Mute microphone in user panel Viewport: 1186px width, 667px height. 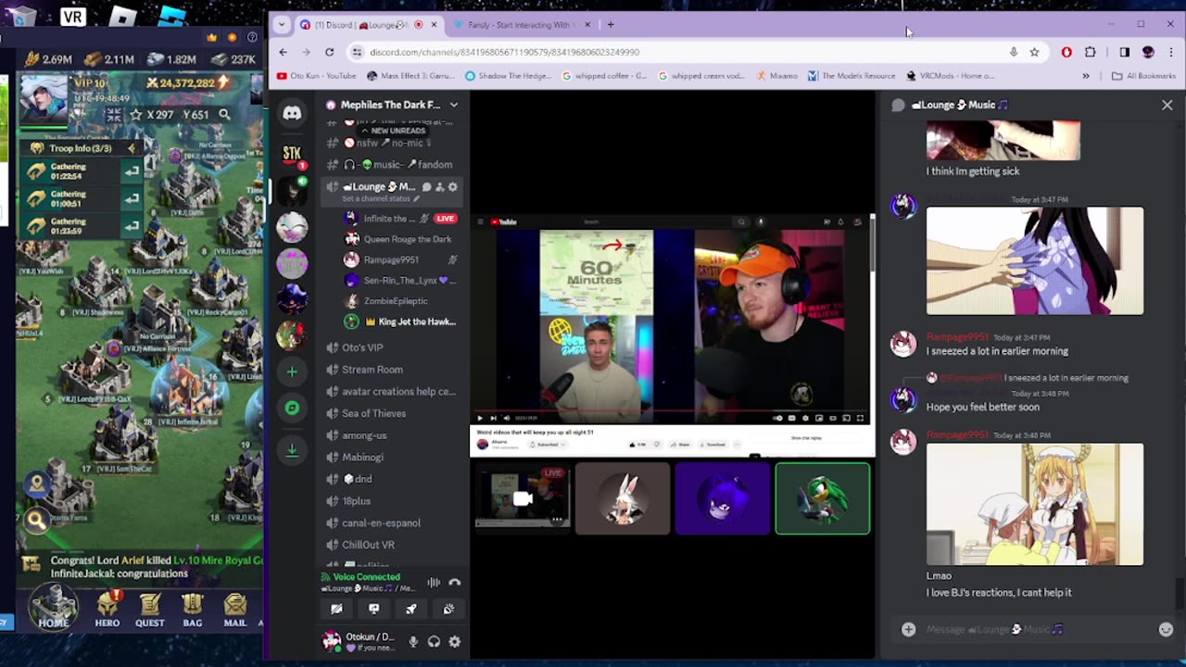413,641
